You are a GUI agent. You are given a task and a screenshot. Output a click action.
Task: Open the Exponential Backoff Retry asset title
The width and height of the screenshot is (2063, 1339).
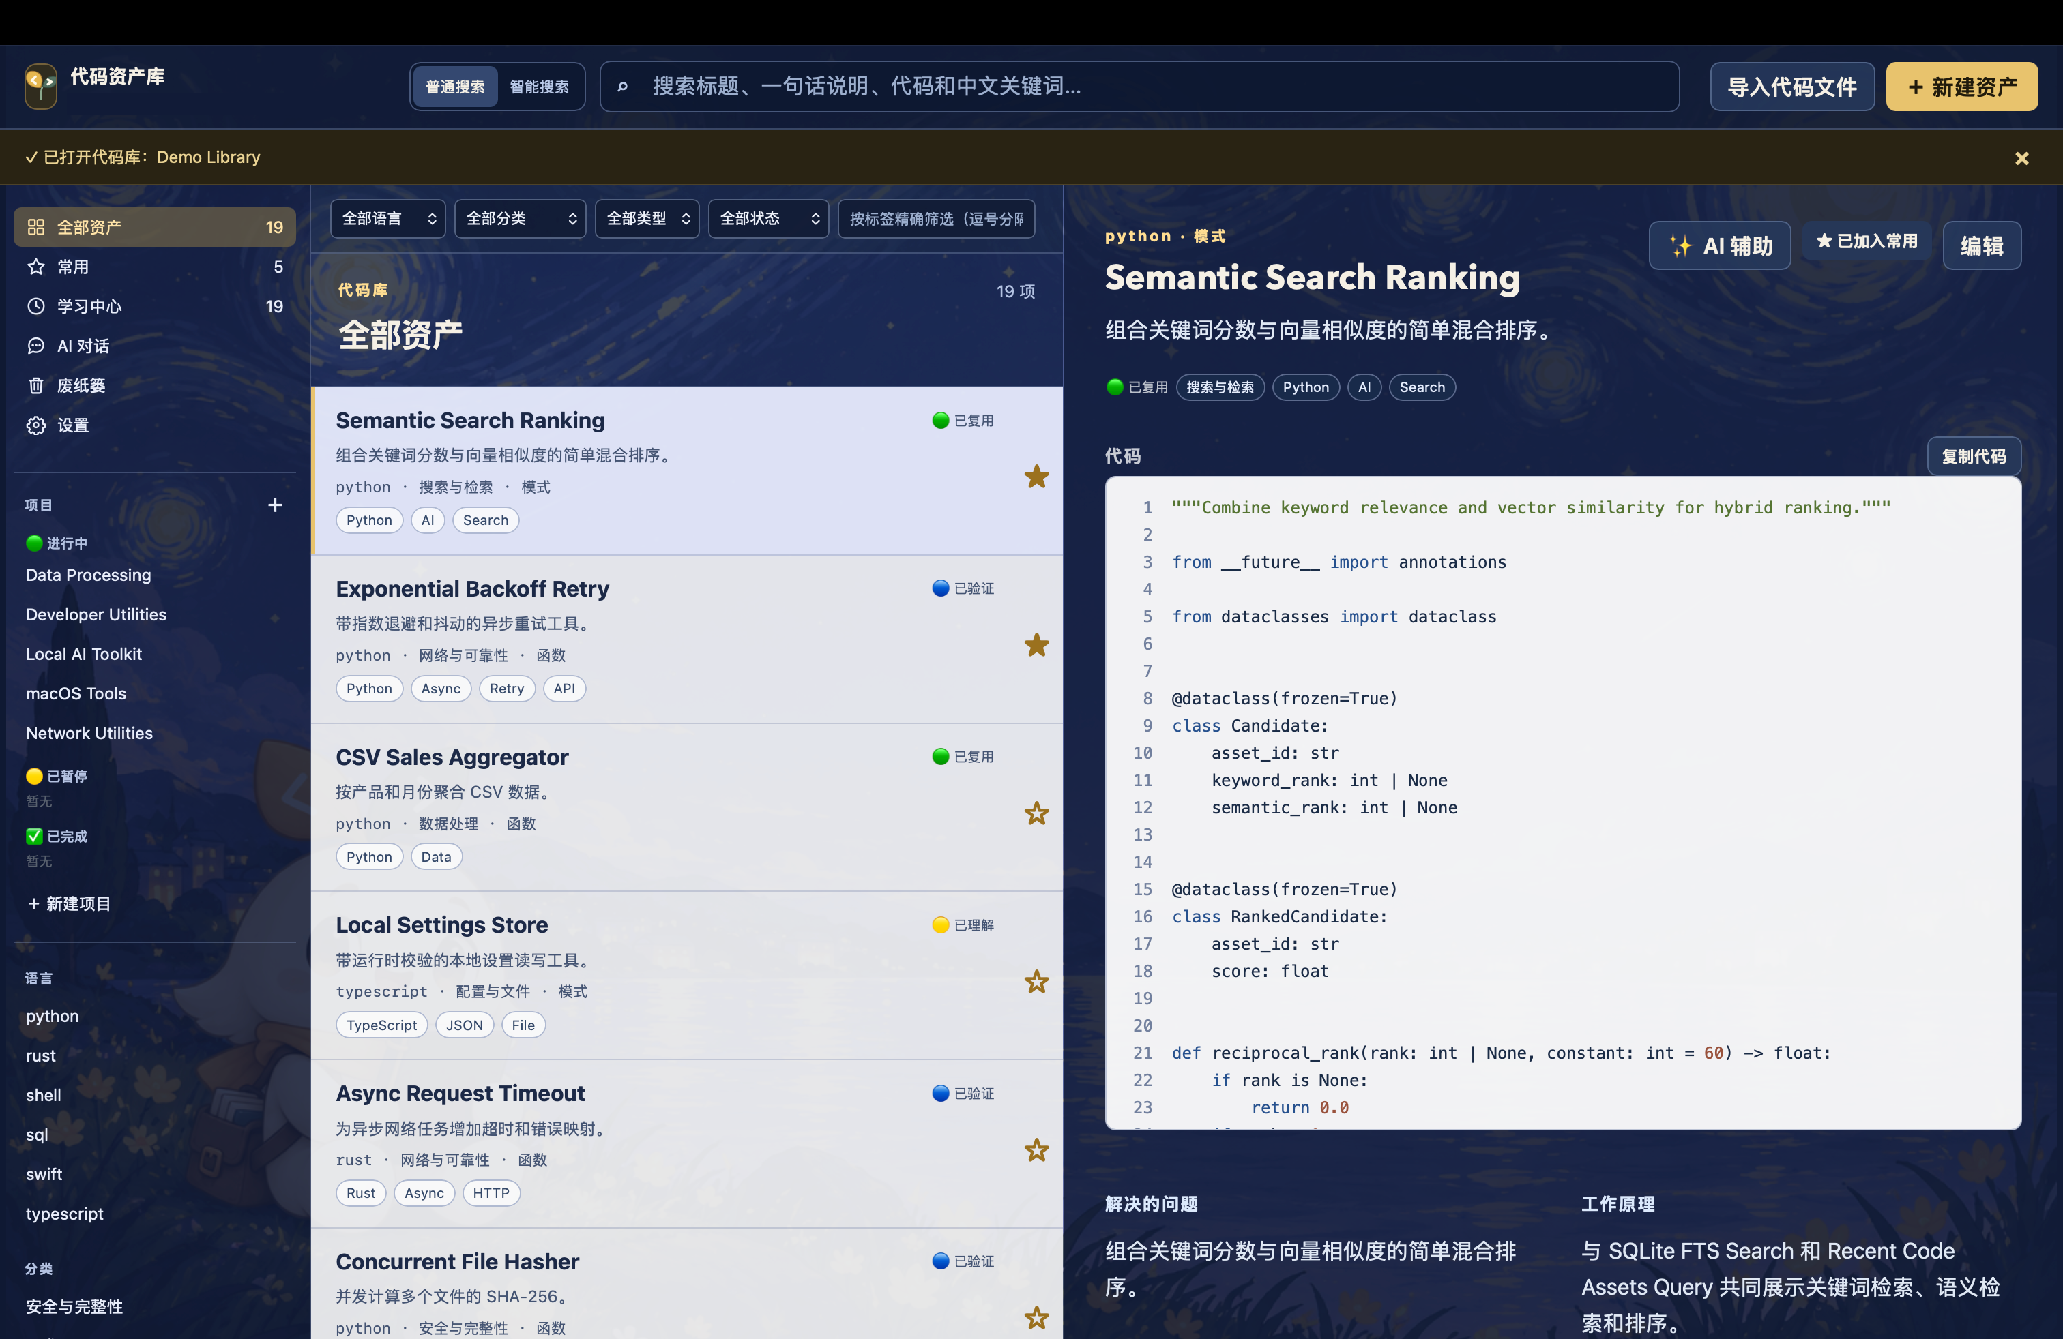coord(472,589)
